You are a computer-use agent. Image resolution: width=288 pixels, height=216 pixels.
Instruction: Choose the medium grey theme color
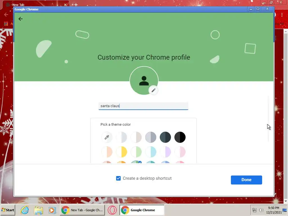pyautogui.click(x=151, y=137)
